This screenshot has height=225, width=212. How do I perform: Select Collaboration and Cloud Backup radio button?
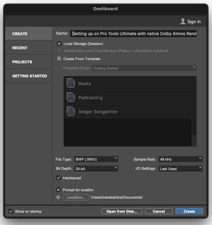point(59,51)
